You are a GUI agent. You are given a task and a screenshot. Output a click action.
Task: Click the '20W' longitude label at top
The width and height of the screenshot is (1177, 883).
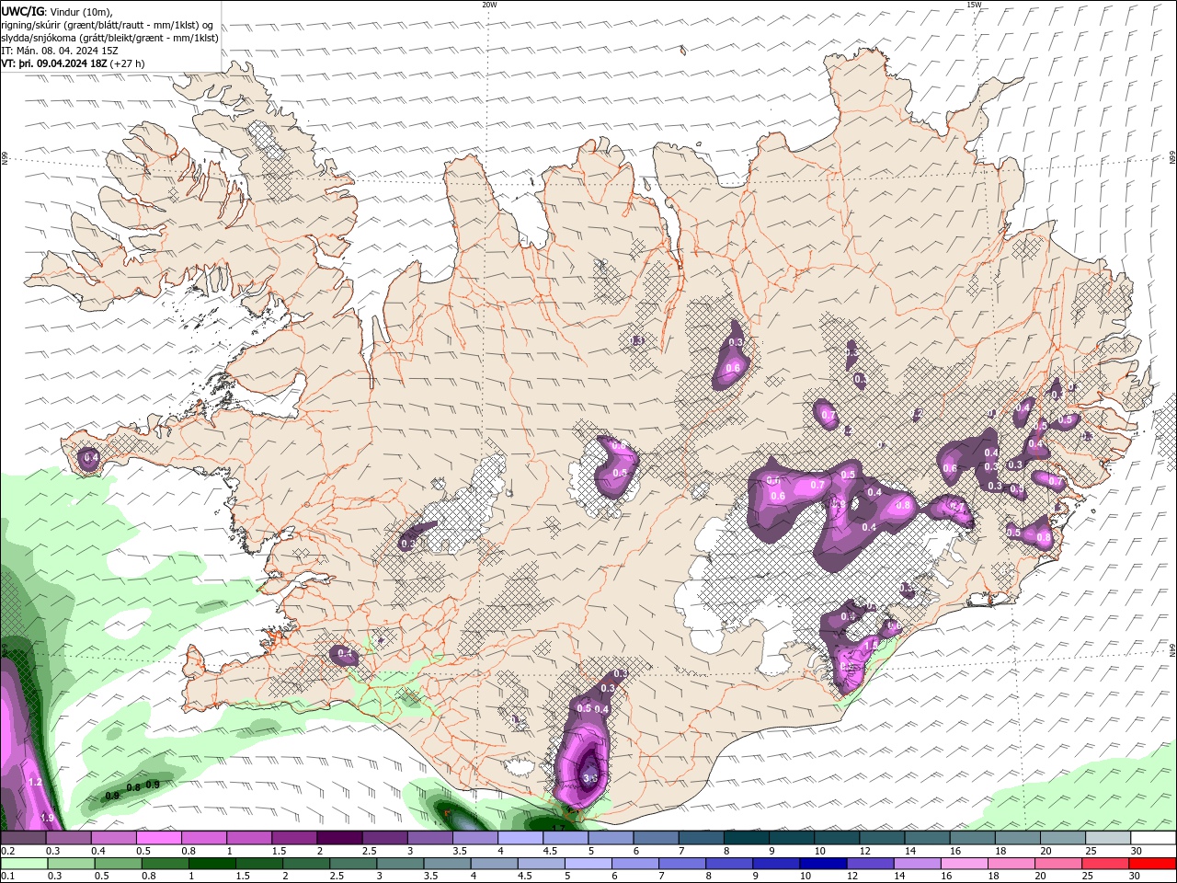point(489,5)
